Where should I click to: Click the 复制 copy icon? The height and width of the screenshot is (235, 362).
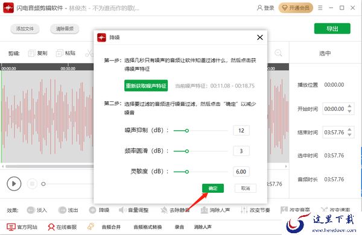pos(31,53)
